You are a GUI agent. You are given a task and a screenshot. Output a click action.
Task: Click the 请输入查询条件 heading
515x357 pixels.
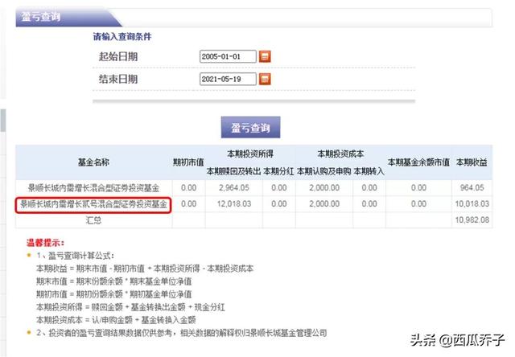coord(122,36)
